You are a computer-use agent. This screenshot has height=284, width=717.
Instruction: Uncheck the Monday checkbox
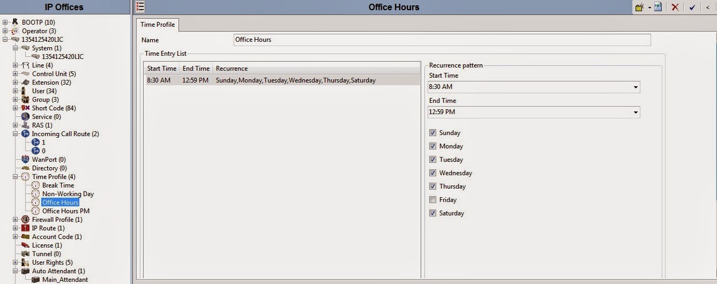(x=432, y=146)
